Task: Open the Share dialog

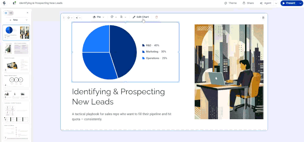Action: (x=248, y=3)
